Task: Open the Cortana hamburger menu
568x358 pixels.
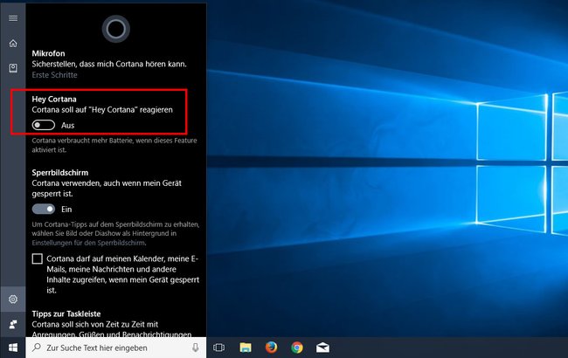Action: click(x=13, y=18)
